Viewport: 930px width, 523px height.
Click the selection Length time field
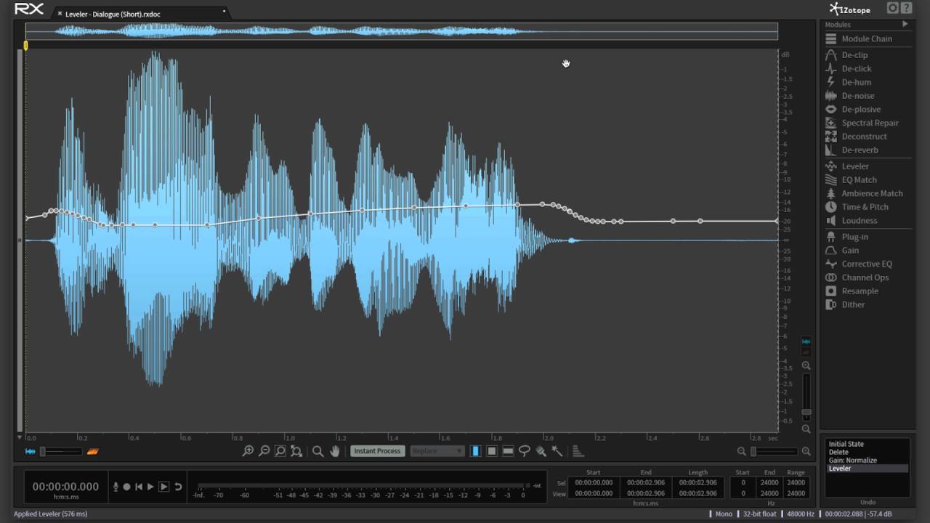(697, 482)
